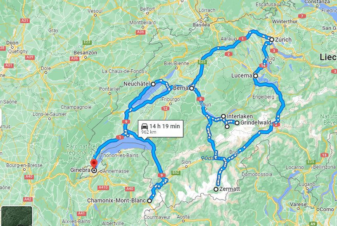Click the Zermatt waypoint circle

tap(216, 189)
